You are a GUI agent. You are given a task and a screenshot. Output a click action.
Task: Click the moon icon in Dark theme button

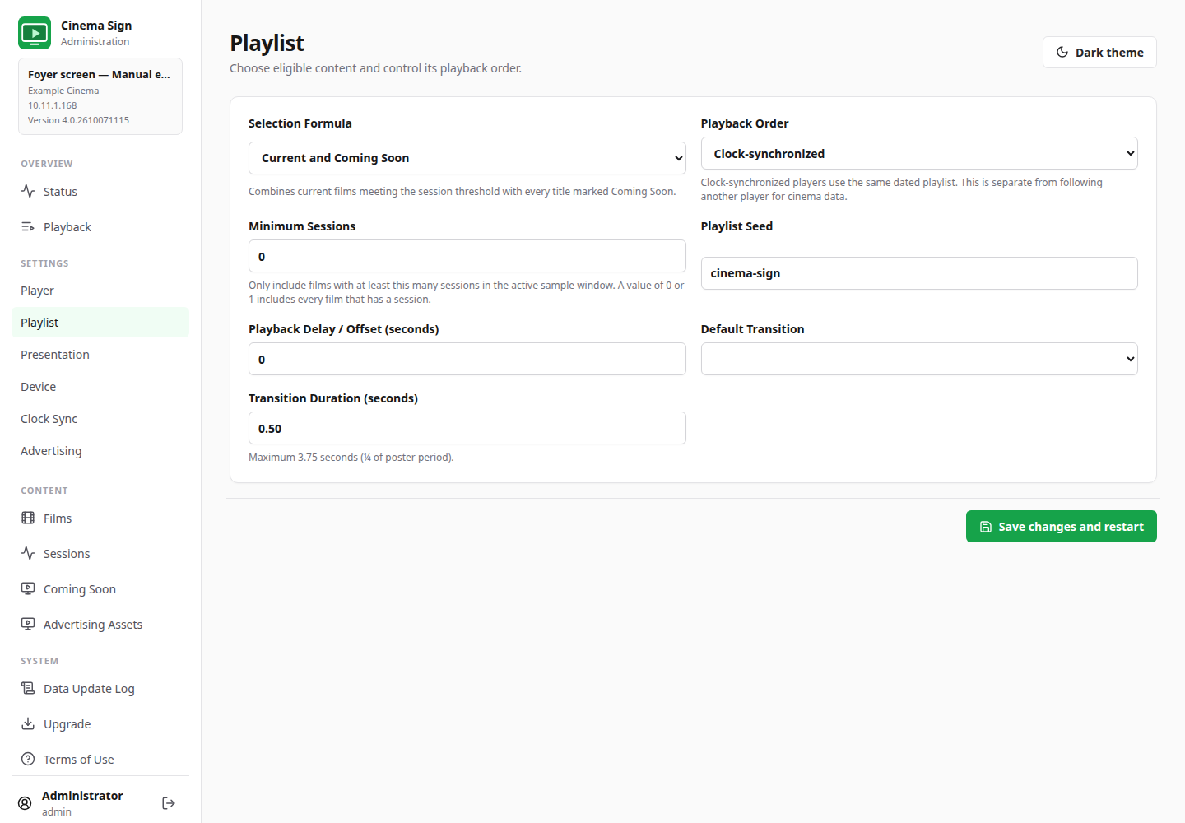pyautogui.click(x=1062, y=52)
